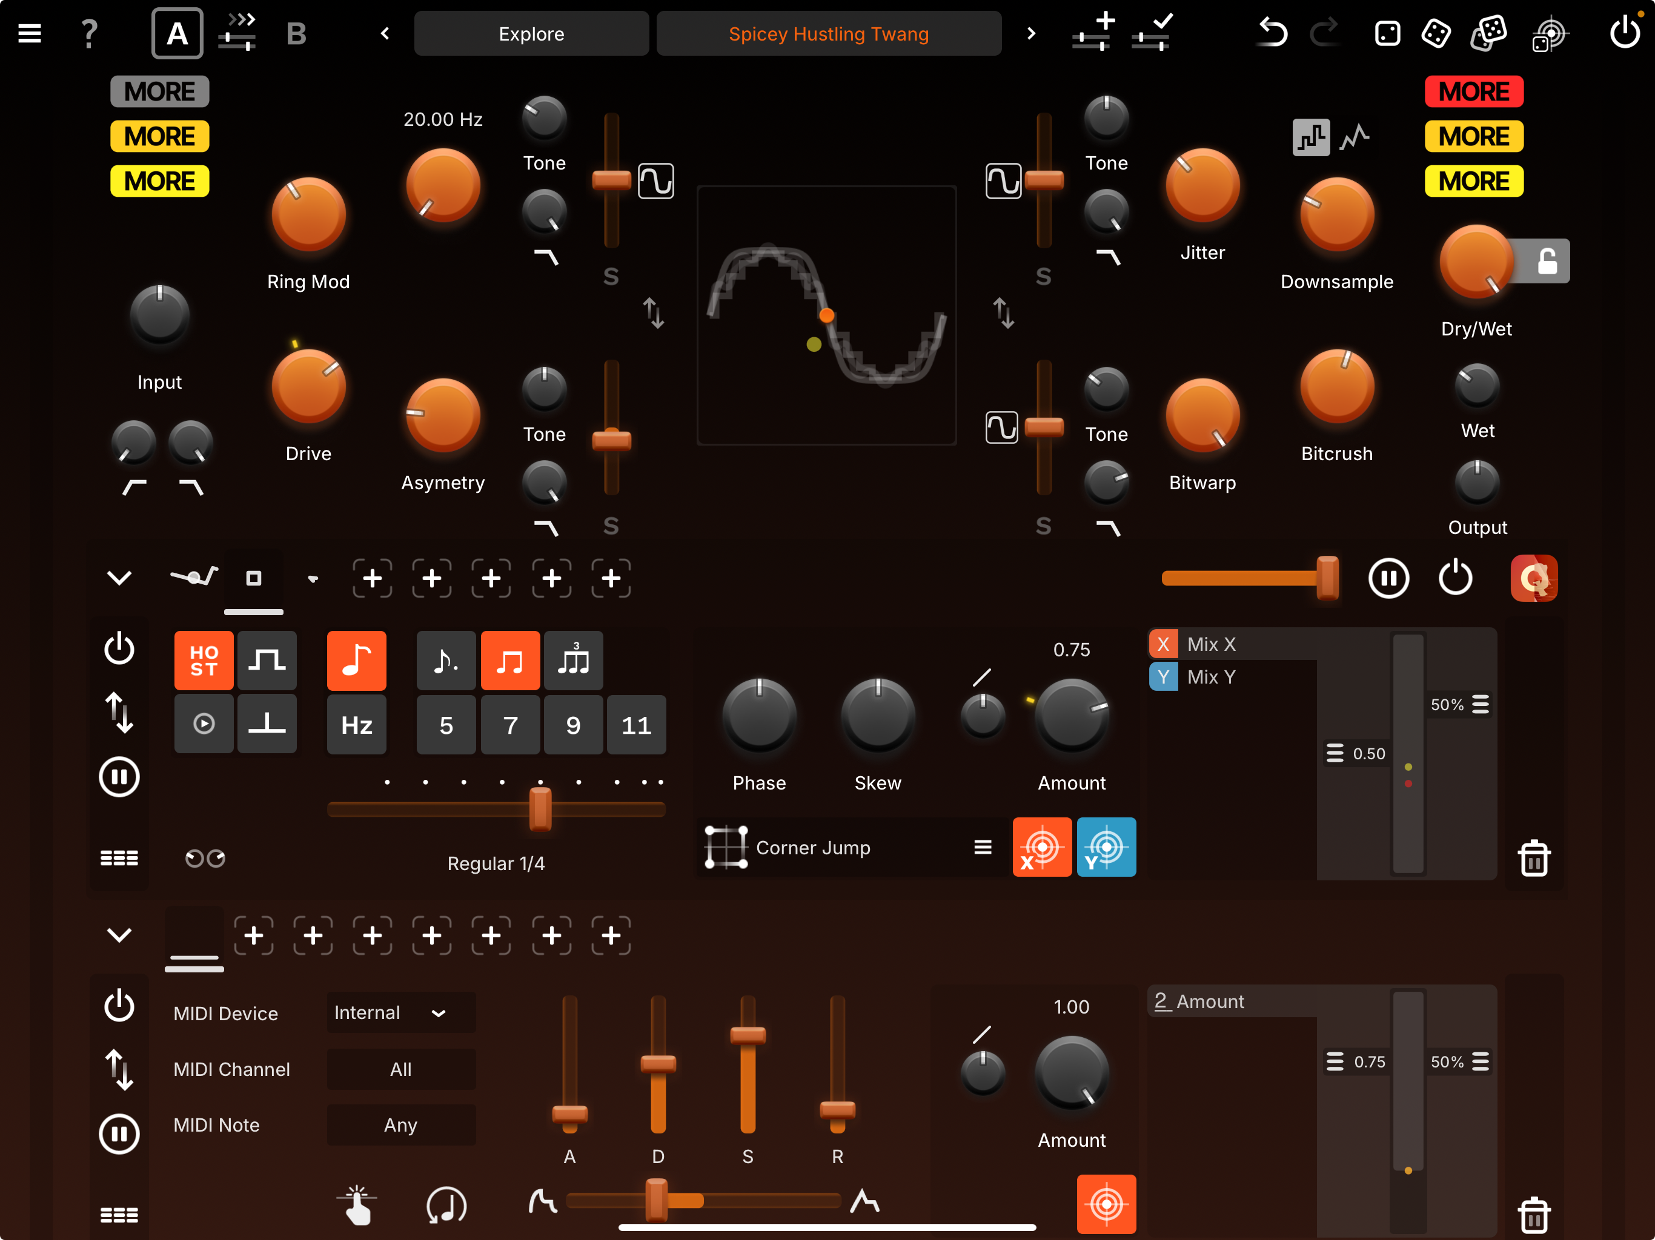The height and width of the screenshot is (1240, 1655).
Task: Open the help question mark
Action: (x=89, y=34)
